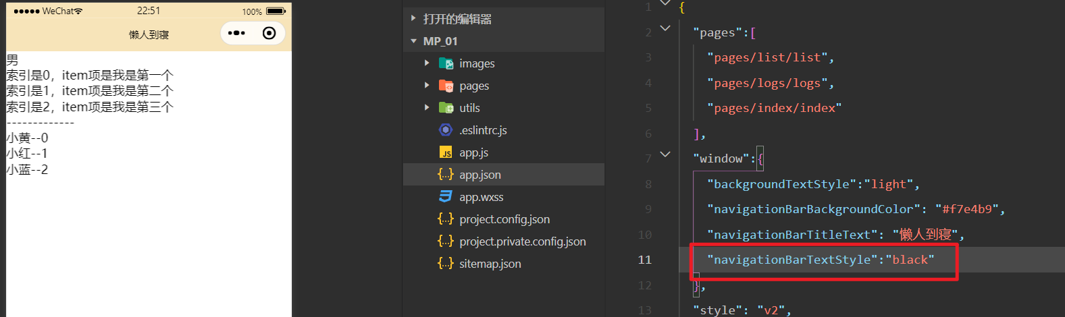Click the "pages/list/list" string in editor
The width and height of the screenshot is (1065, 317).
[x=767, y=57]
